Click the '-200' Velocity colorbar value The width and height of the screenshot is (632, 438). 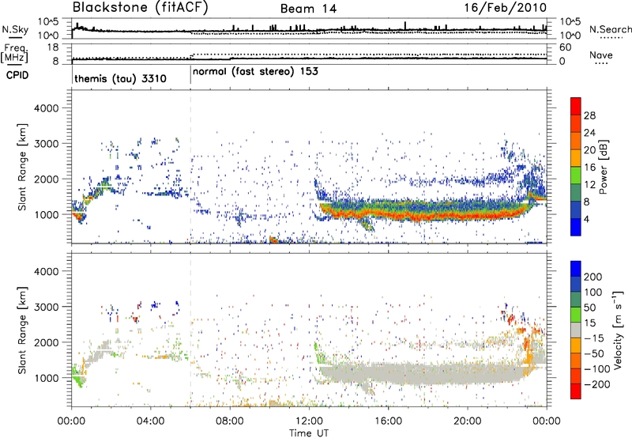(596, 384)
